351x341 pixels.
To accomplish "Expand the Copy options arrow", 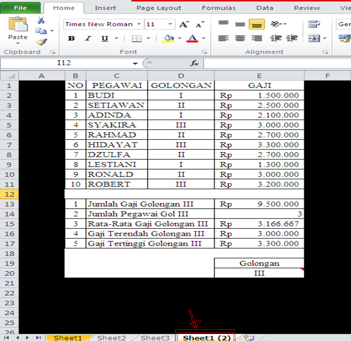I will [52, 31].
